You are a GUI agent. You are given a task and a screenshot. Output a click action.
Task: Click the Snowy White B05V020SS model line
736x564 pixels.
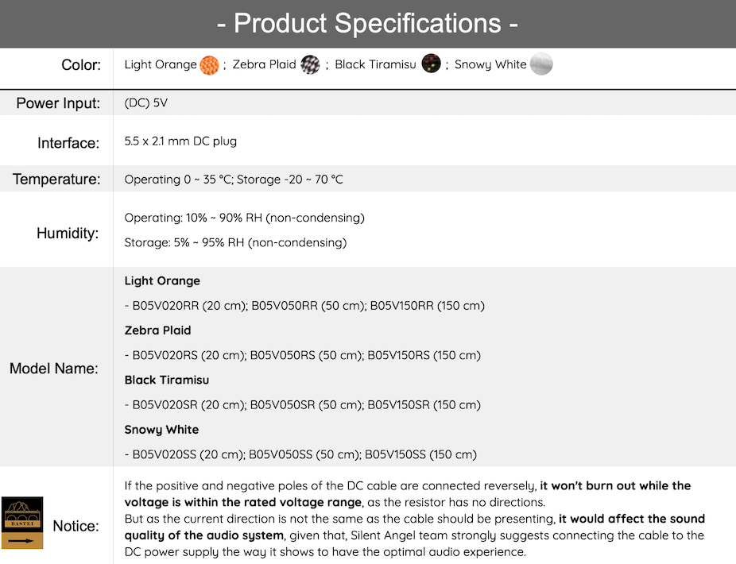click(302, 454)
